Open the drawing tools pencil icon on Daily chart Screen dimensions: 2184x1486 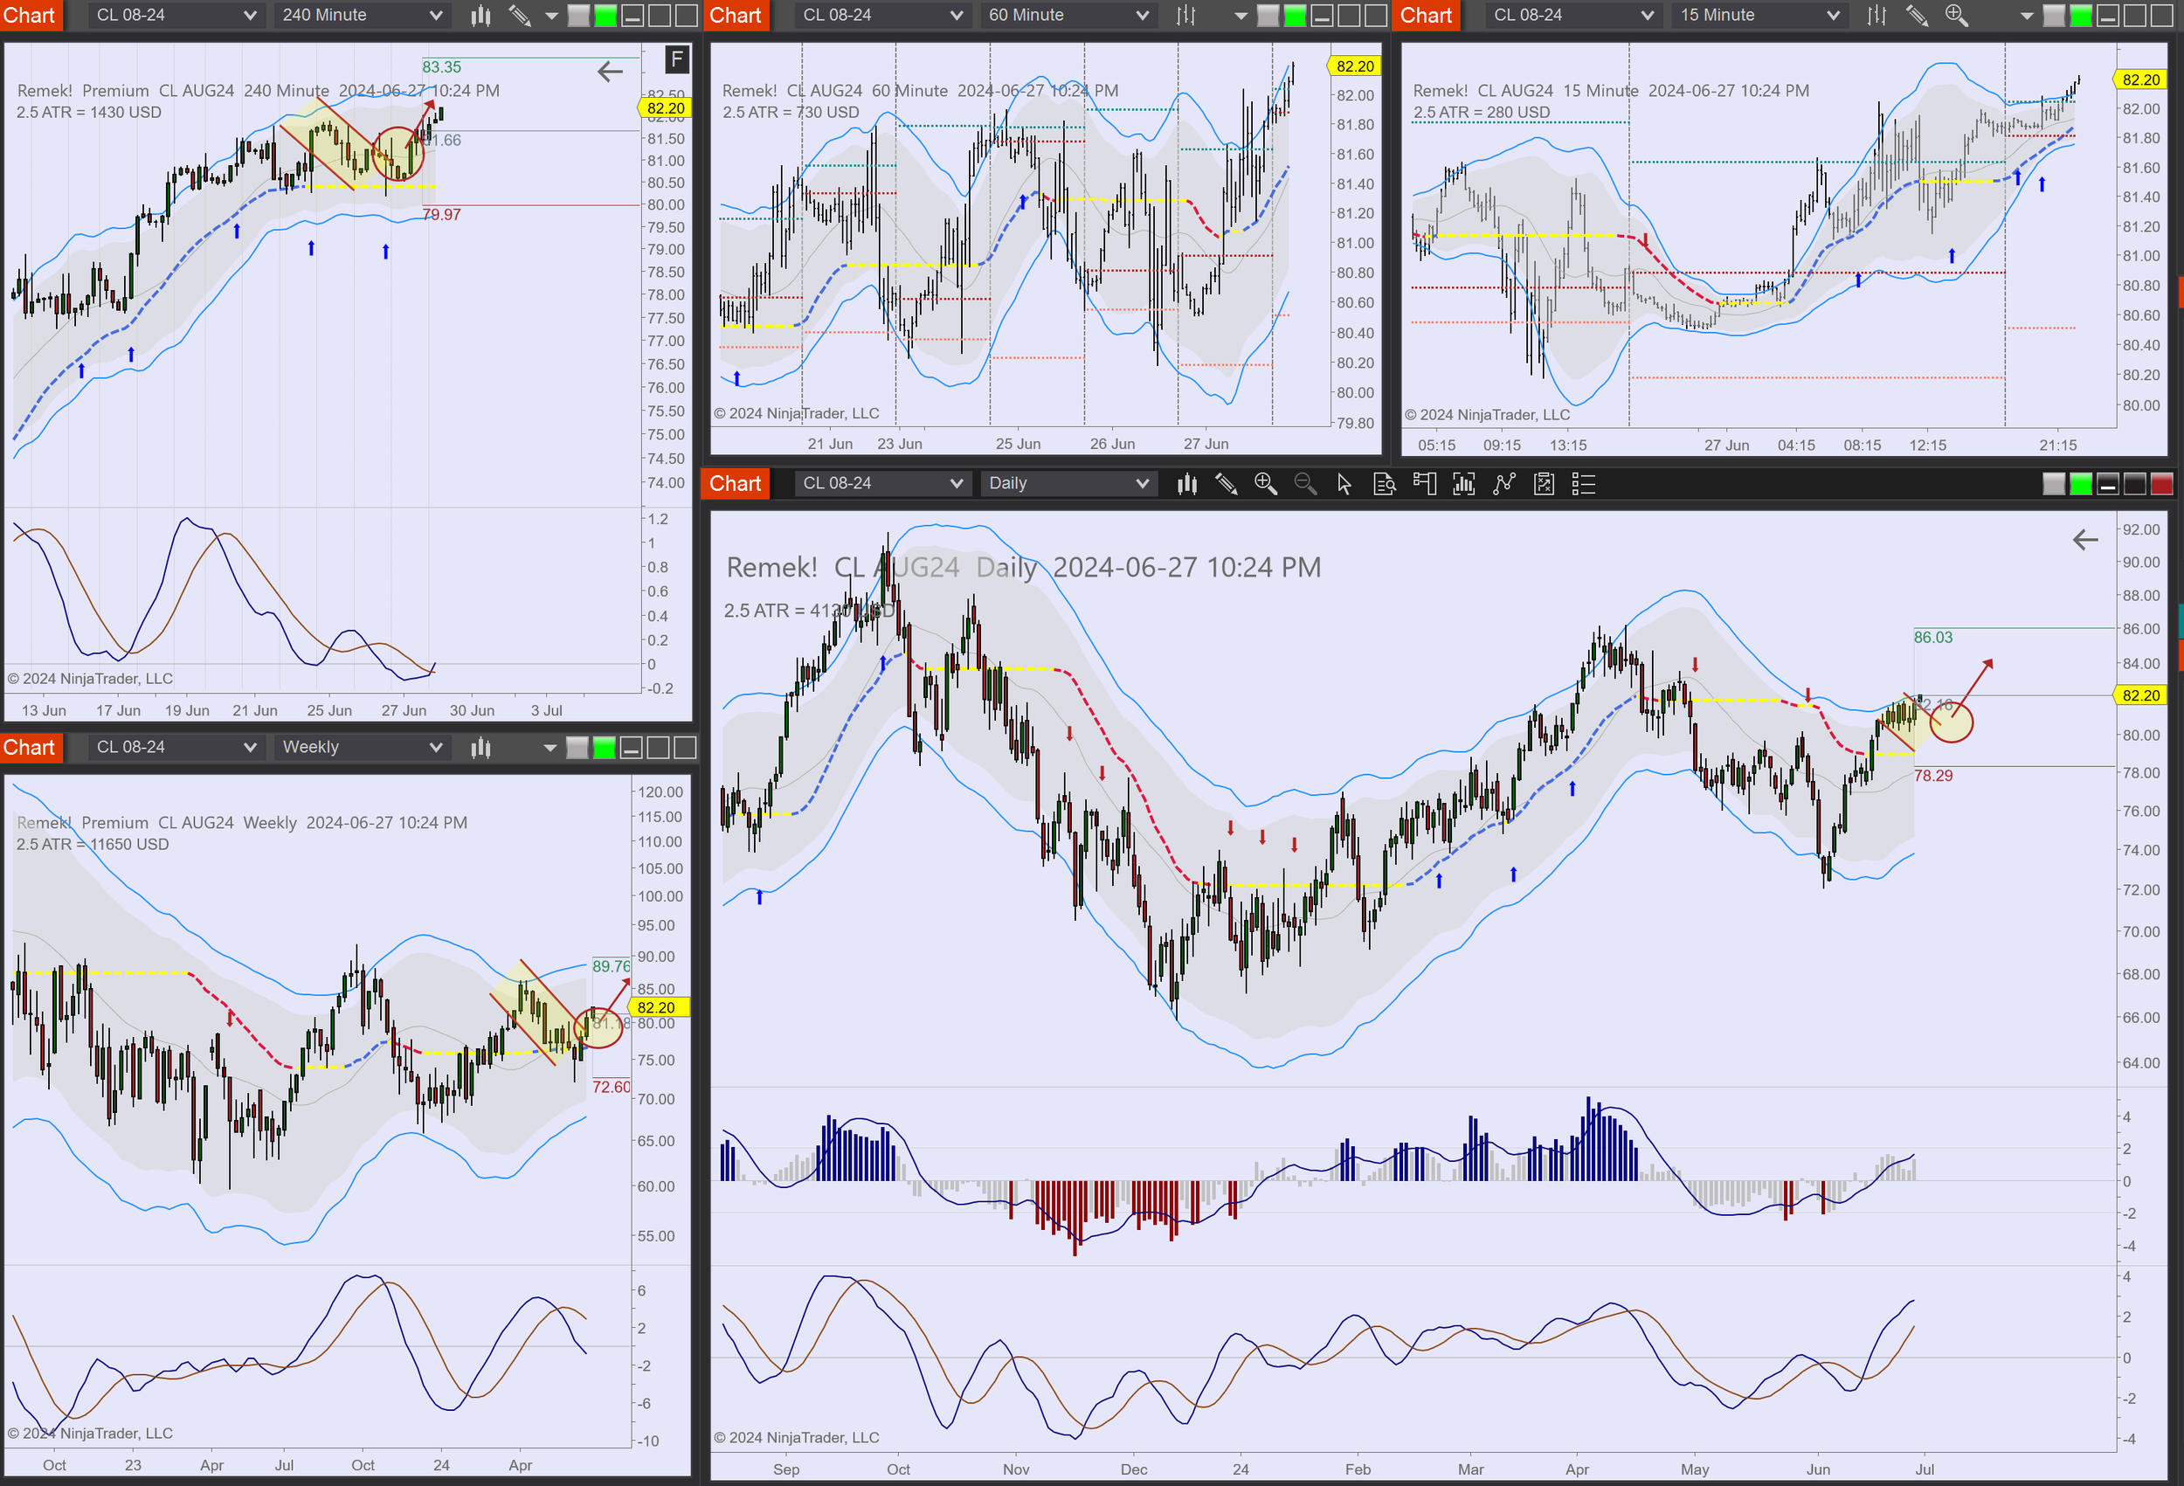tap(1226, 484)
